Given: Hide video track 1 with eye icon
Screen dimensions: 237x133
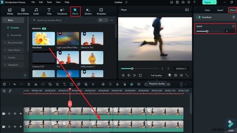Looking at the screenshot, I should pos(21,127).
